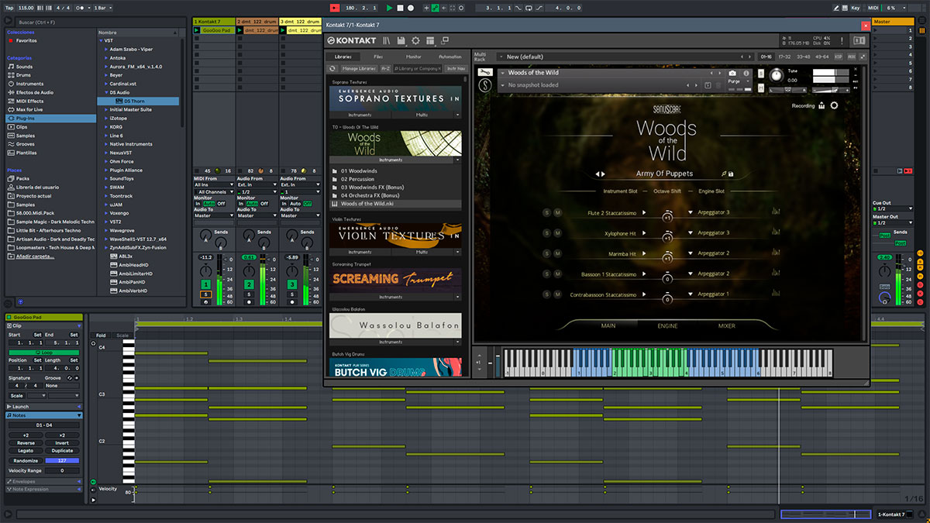930x523 pixels.
Task: Click Tap tempo button
Action: [x=9, y=8]
